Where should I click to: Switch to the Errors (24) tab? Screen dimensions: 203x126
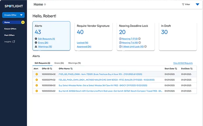[x=59, y=63]
